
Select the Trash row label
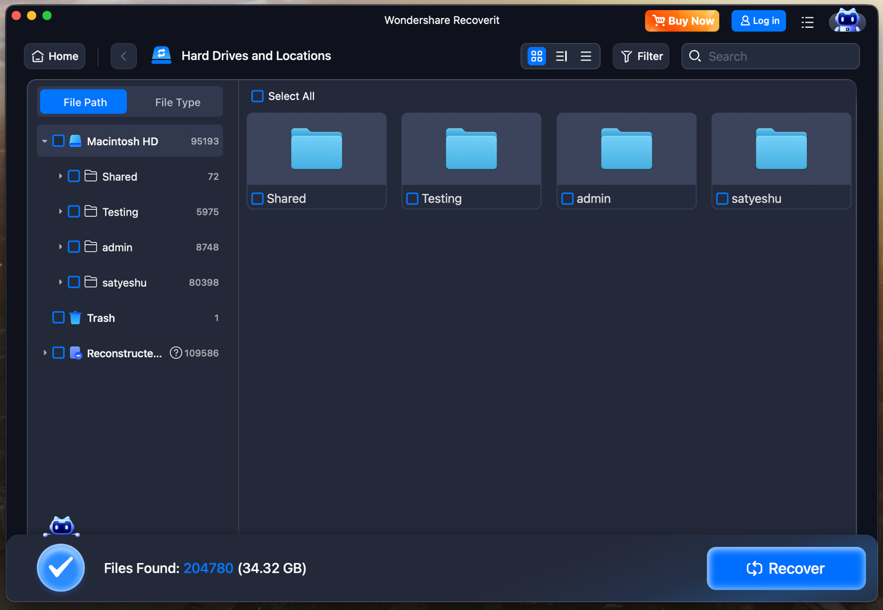click(101, 318)
